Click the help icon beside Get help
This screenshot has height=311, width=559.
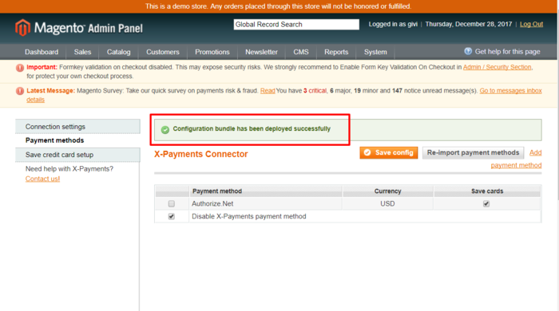468,52
